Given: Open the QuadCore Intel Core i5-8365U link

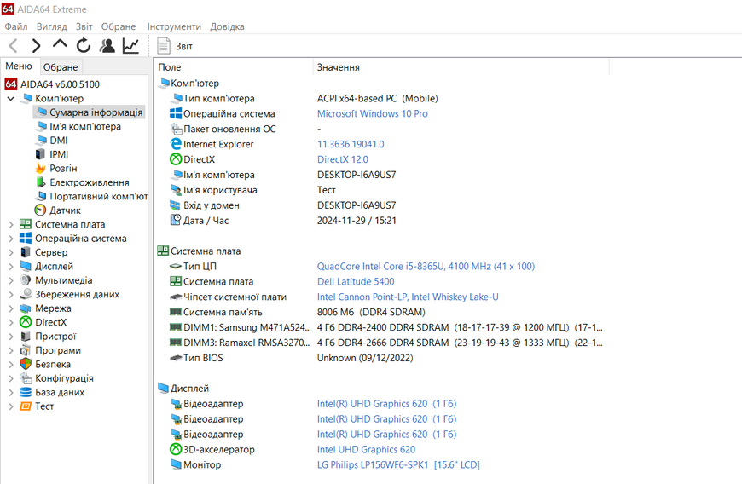Looking at the screenshot, I should point(426,267).
